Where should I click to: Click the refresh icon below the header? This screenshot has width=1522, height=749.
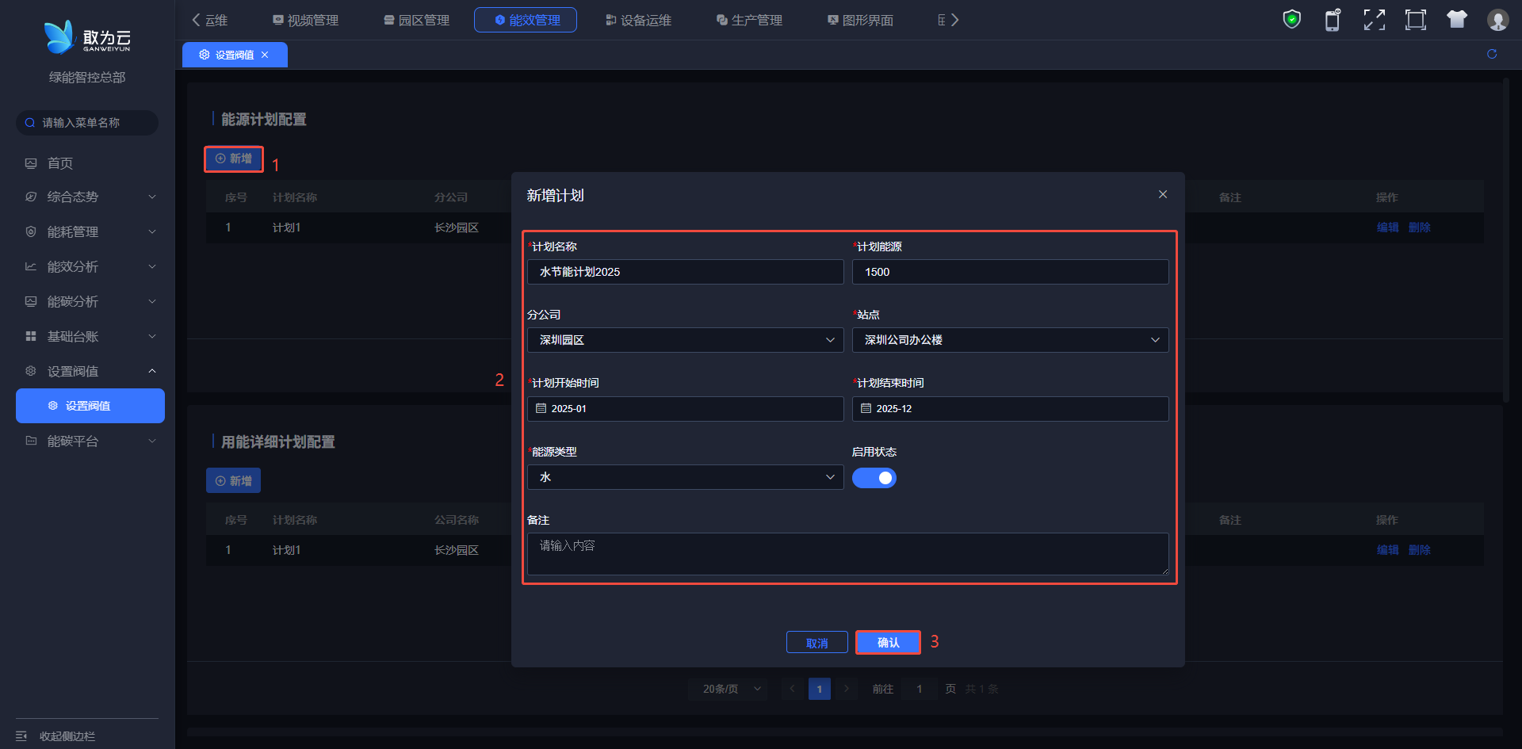[x=1492, y=54]
